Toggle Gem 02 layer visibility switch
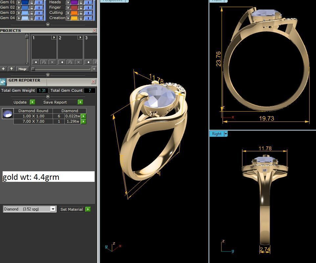Image resolution: width=316 pixels, height=263 pixels. pos(39,8)
